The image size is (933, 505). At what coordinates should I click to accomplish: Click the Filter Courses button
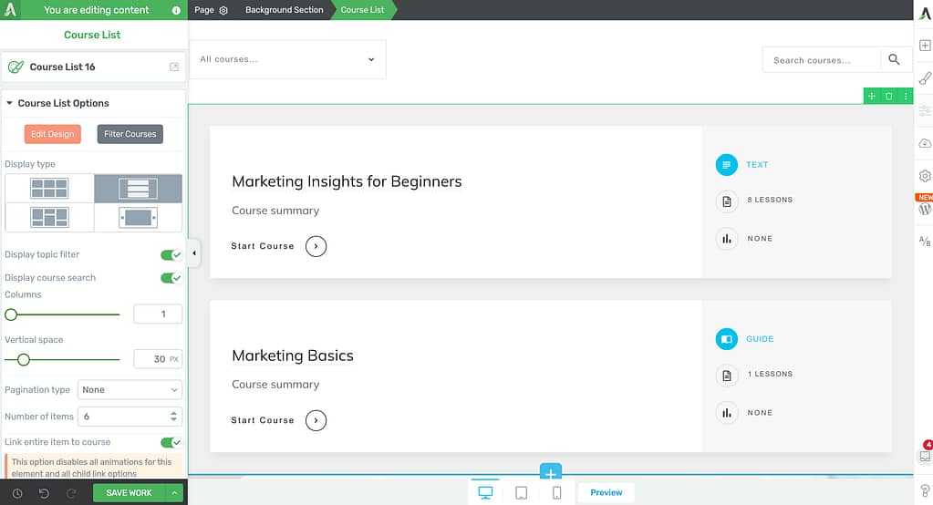130,134
